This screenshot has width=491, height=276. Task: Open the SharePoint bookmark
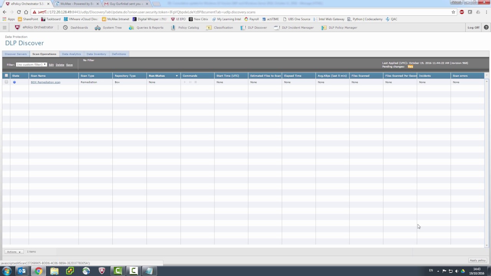pos(28,19)
